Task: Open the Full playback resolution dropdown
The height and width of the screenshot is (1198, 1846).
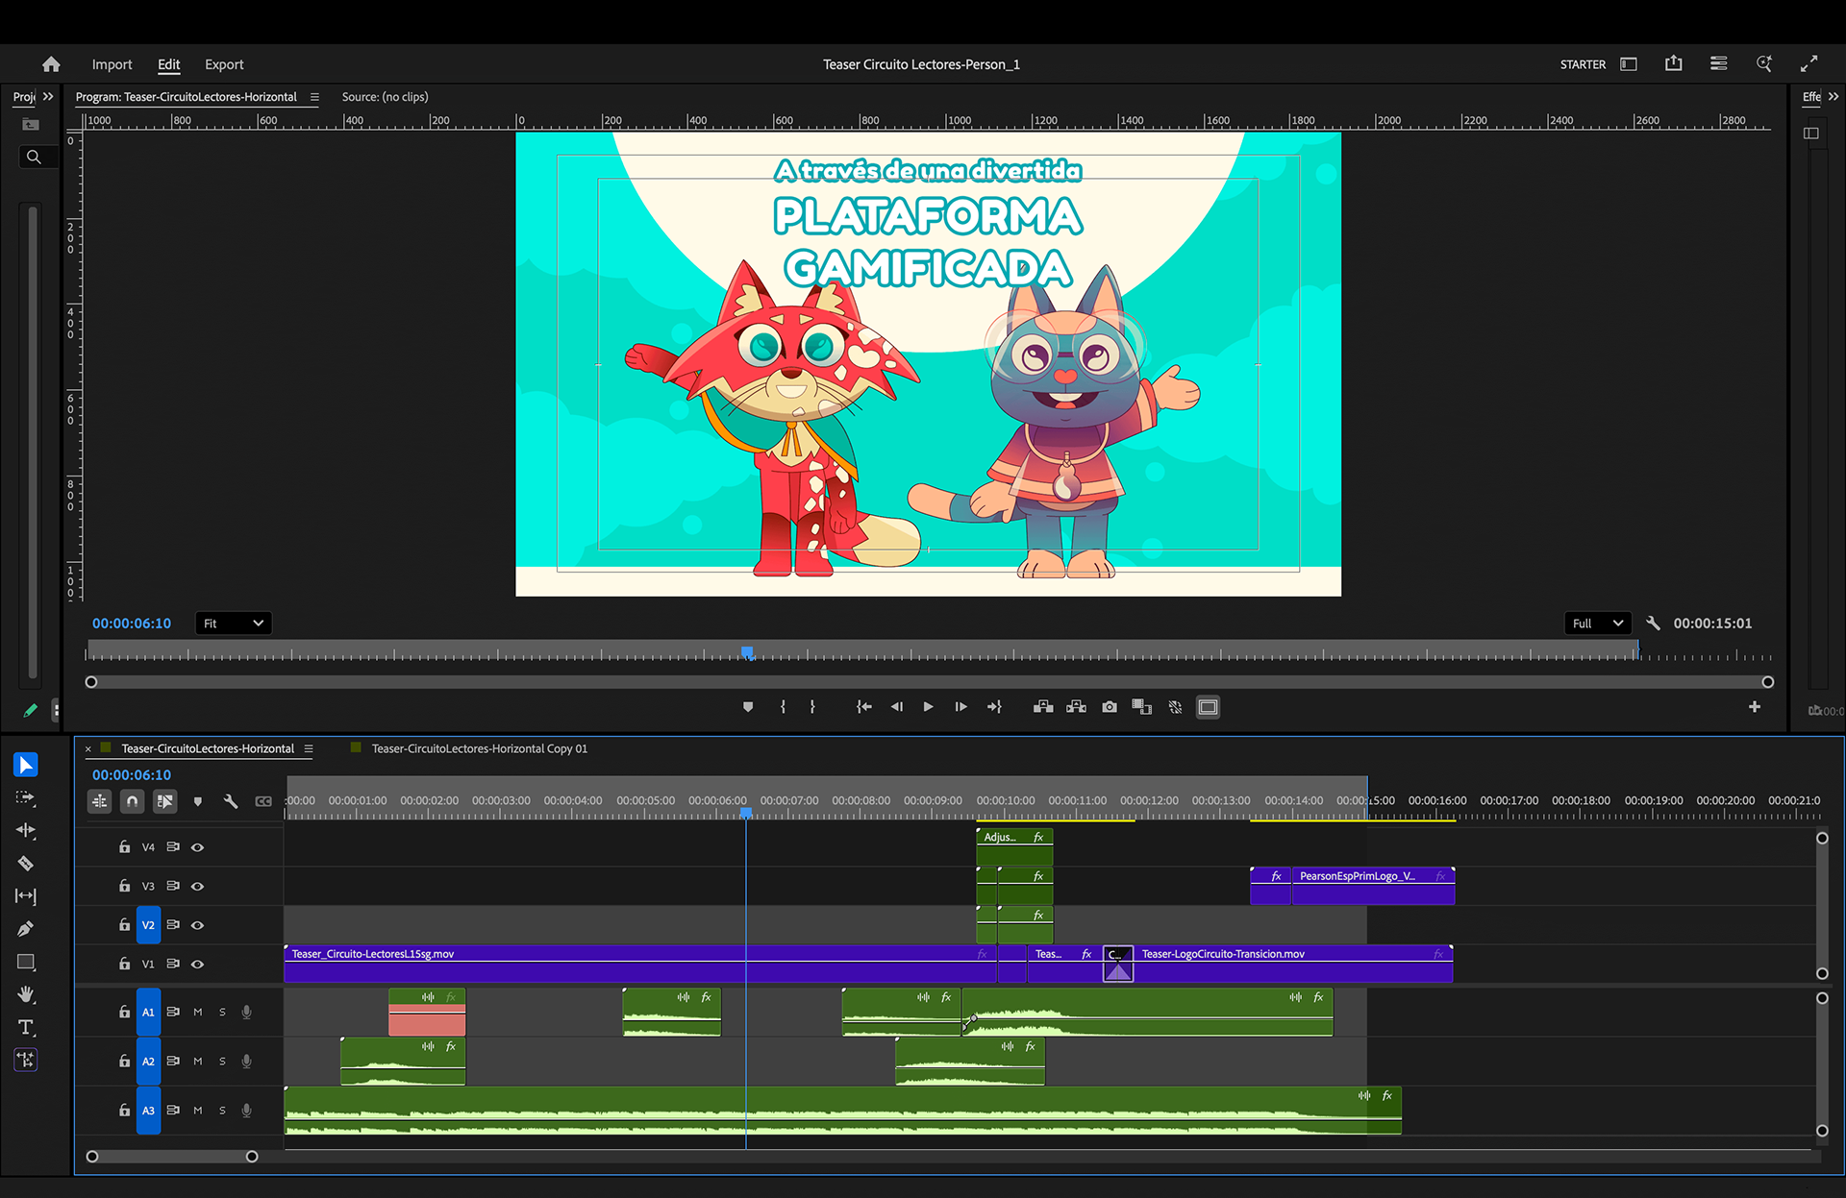Action: click(x=1597, y=623)
